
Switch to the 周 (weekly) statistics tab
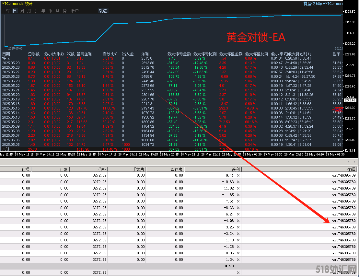[x=22, y=11]
